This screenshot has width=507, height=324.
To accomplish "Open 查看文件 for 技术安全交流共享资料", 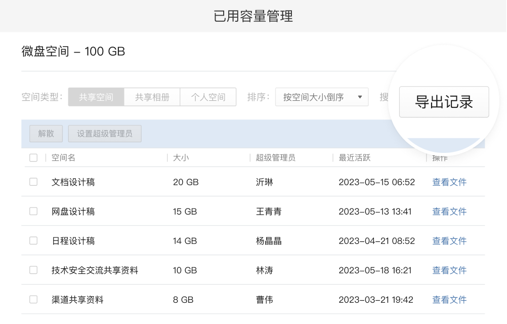I will pos(449,271).
